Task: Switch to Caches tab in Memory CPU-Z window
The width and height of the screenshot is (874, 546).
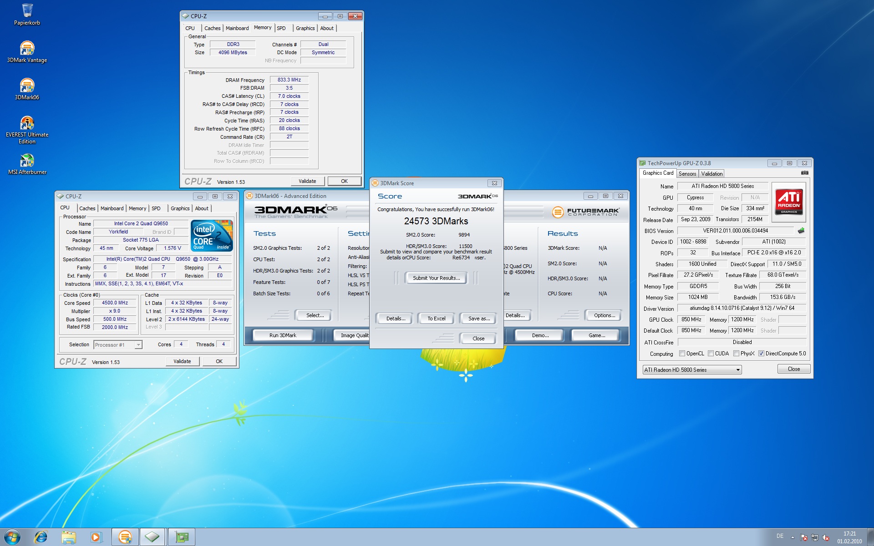Action: tap(212, 28)
